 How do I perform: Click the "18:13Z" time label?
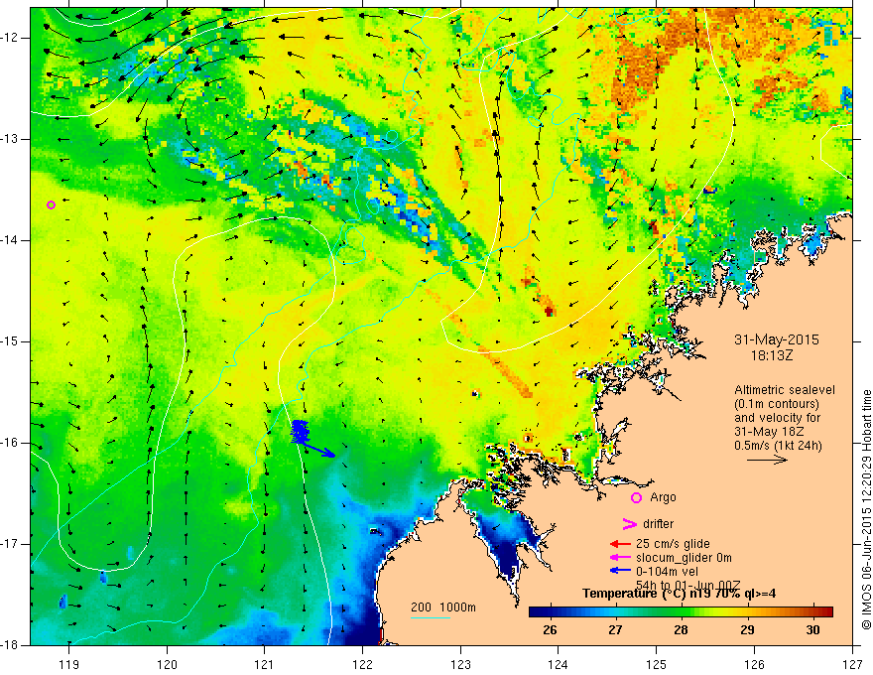[772, 354]
